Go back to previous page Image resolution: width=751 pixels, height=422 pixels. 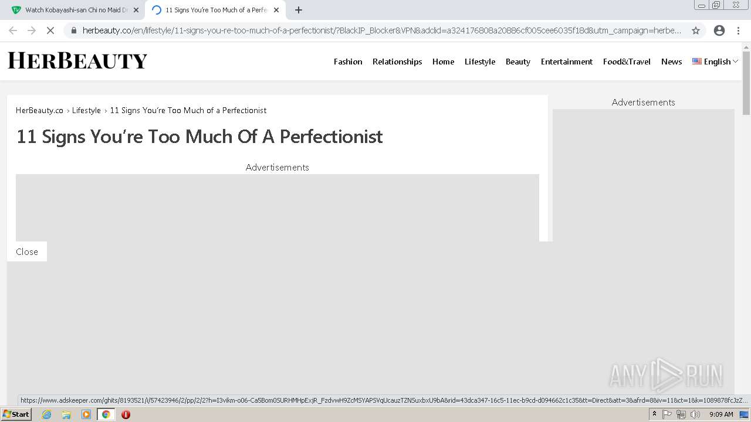pyautogui.click(x=13, y=30)
